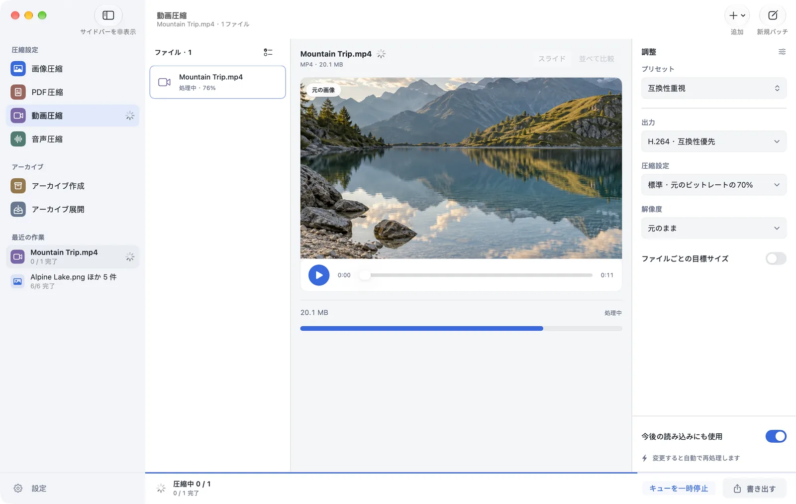Click the processing spinner beside the preview title

[x=381, y=54]
